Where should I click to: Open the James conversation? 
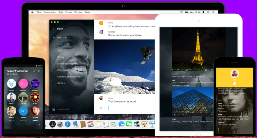coord(61,83)
